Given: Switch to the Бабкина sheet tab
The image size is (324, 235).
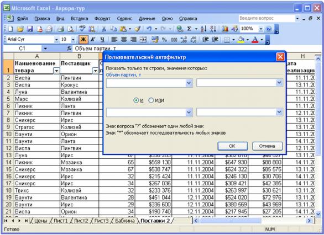Looking at the screenshot, I should point(125,221).
